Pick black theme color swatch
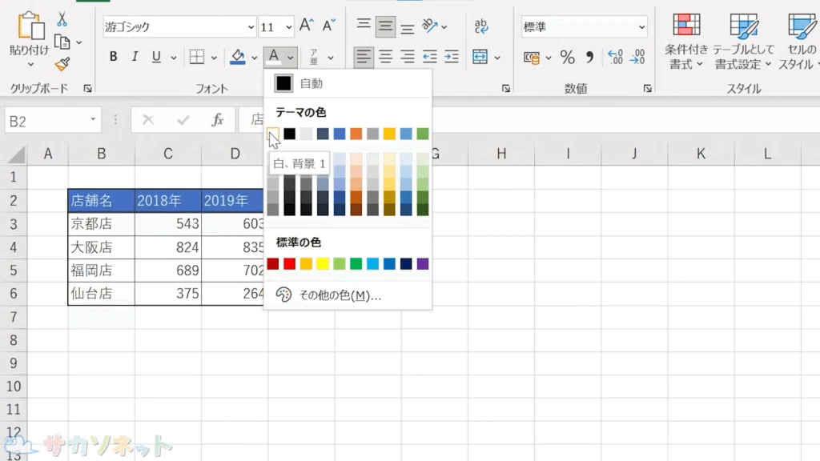The width and height of the screenshot is (820, 461). tap(290, 134)
